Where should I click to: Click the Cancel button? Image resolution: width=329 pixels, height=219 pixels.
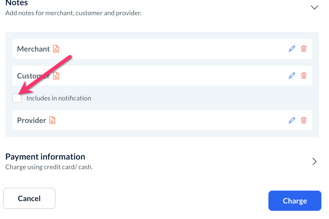coord(29,199)
